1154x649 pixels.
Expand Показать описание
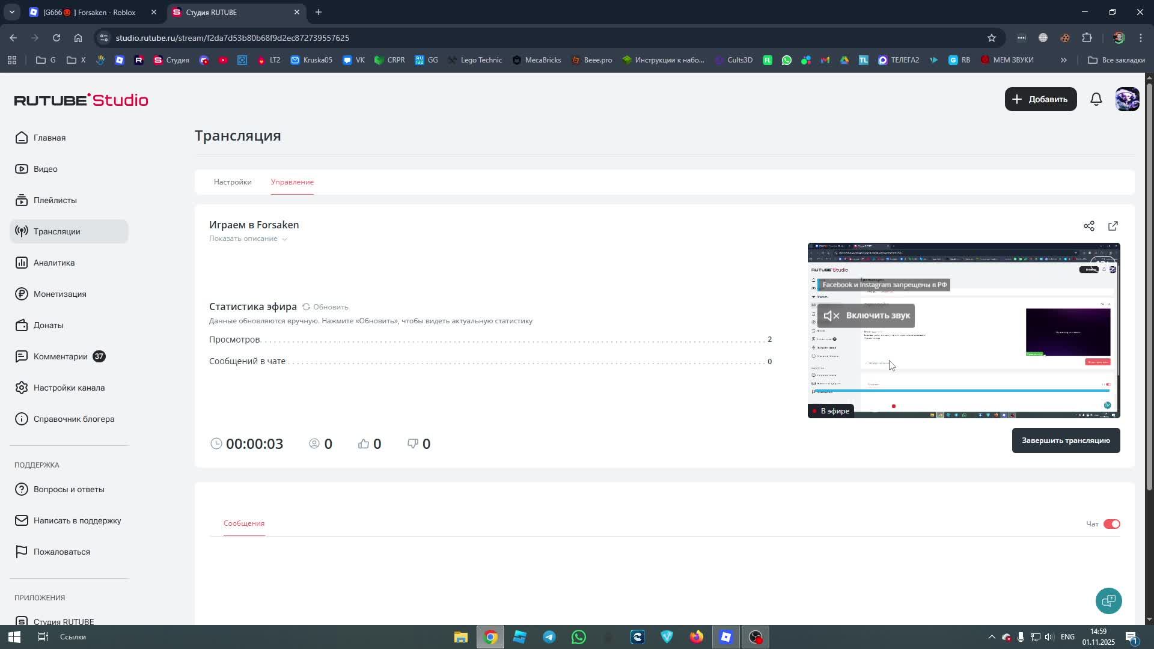tap(248, 239)
